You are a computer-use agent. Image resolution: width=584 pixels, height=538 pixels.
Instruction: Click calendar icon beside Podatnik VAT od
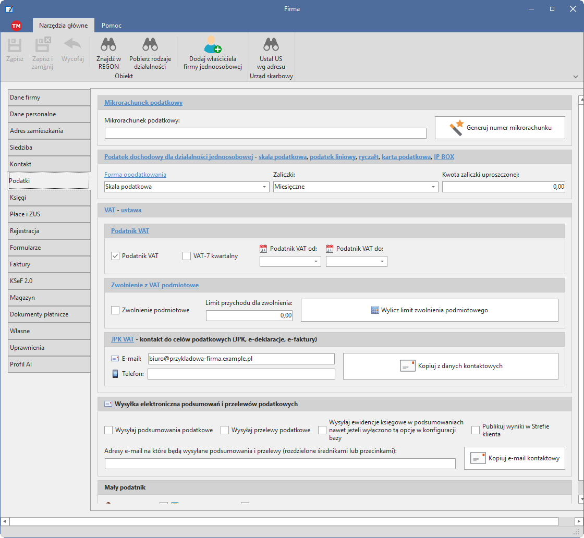[263, 249]
